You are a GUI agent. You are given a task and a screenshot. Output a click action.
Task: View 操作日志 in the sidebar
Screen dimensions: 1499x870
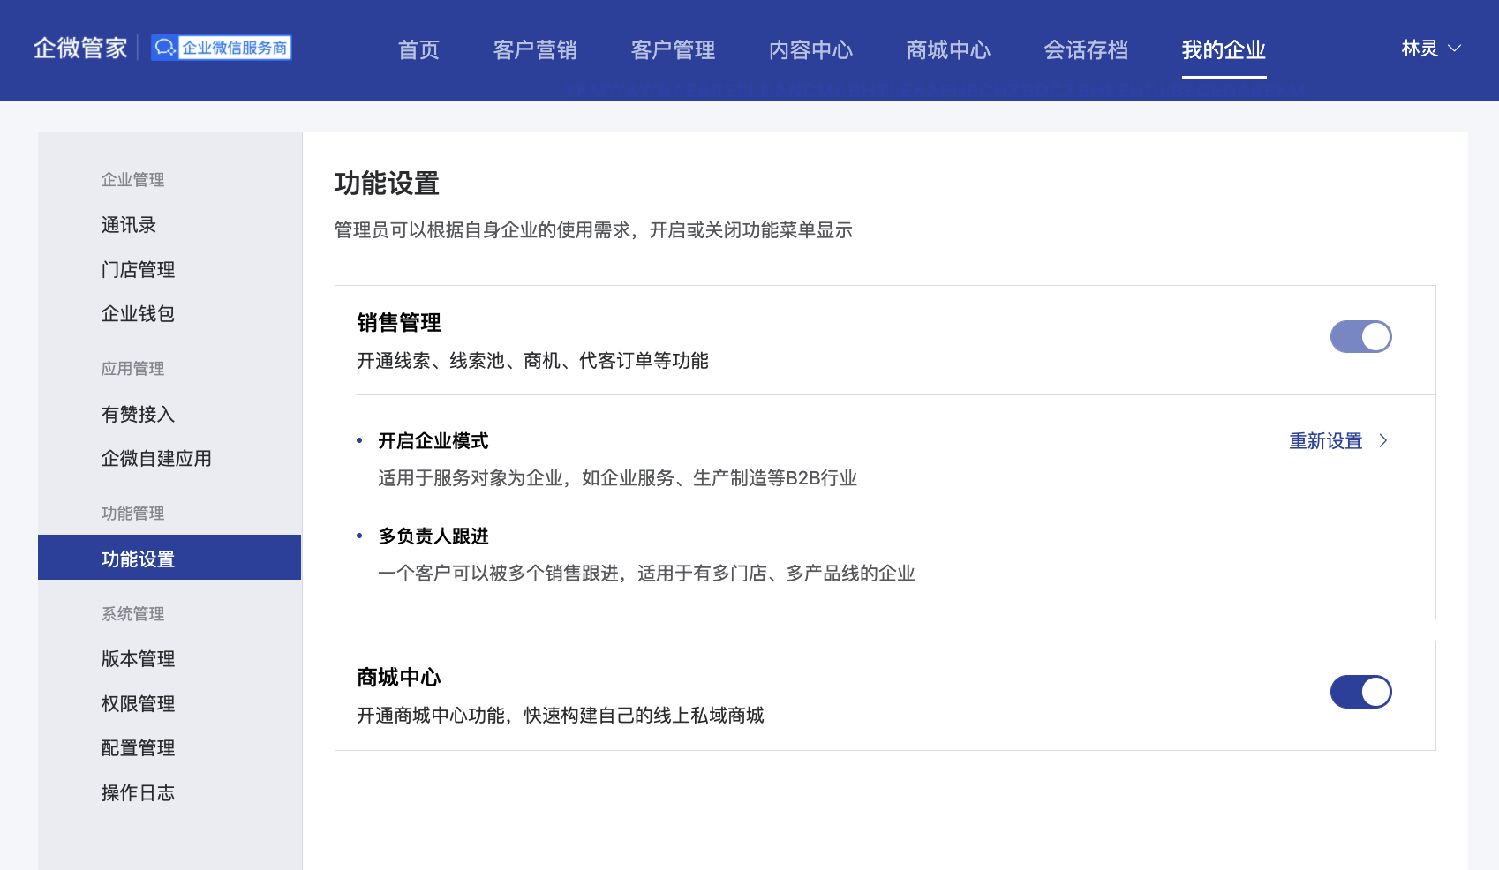(x=138, y=792)
